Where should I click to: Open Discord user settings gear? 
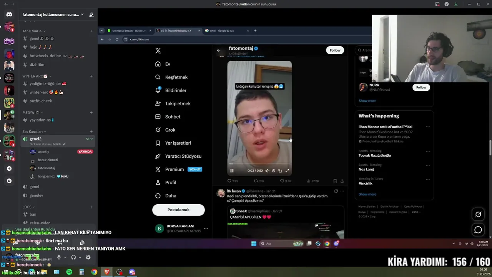pos(88,257)
